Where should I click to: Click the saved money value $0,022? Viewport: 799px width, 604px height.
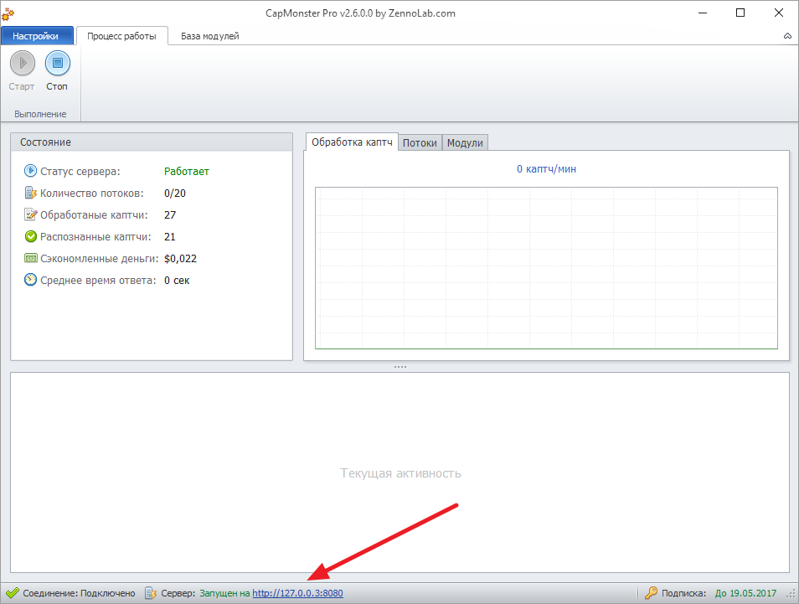180,259
